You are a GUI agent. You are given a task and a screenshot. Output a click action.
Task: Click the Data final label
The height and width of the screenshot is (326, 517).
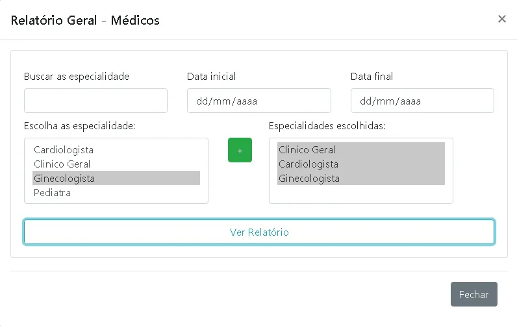tap(372, 77)
